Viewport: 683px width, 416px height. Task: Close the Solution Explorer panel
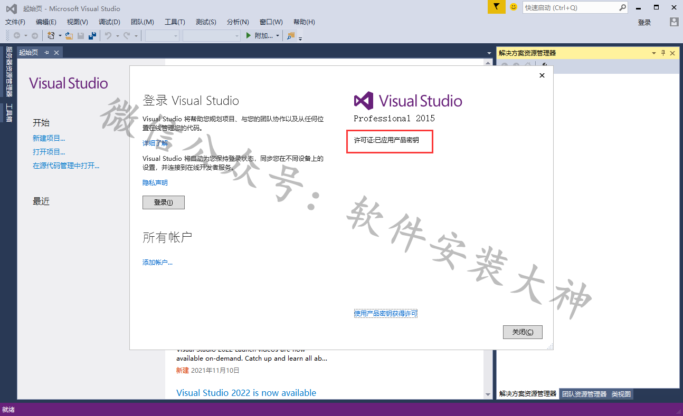(672, 53)
